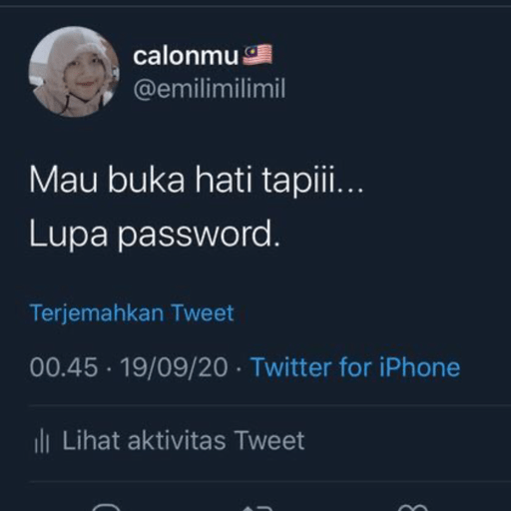Open the @emilimilimil handle
Viewport: 511px width, 511px height.
(x=210, y=89)
